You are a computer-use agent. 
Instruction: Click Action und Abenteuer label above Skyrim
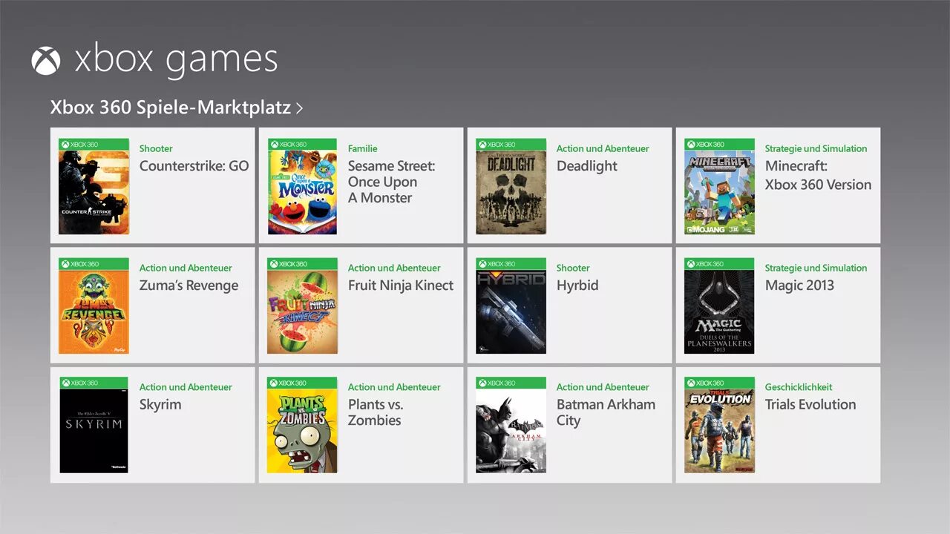pos(186,387)
